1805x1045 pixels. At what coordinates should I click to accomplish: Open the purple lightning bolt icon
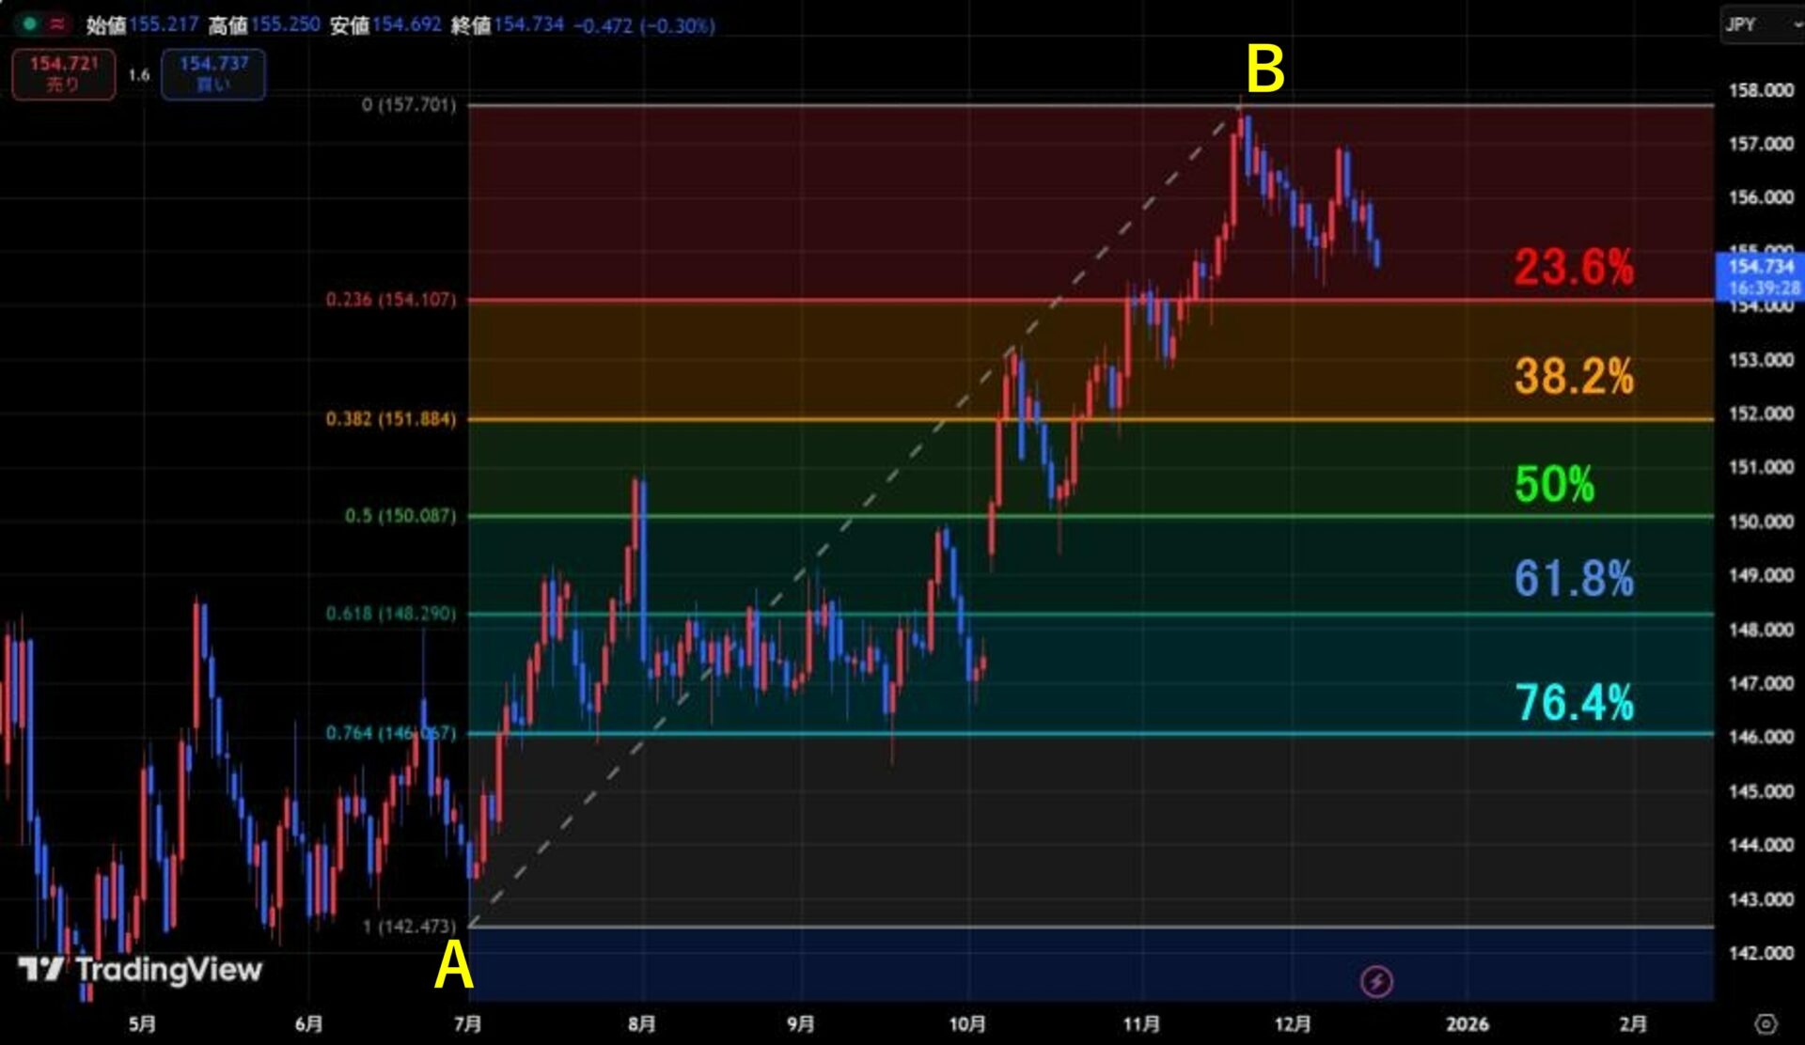coord(1376,982)
